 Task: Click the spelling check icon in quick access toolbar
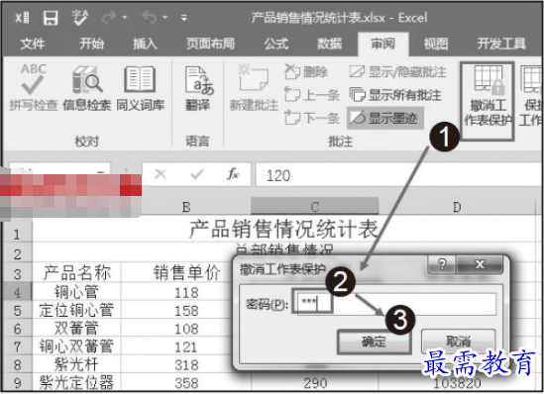point(80,18)
